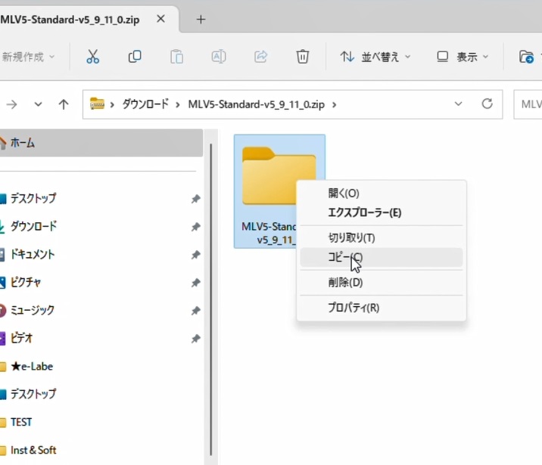Screen dimensions: 542x465
Task: Click ダウンロード in the address path
Action: (145, 104)
